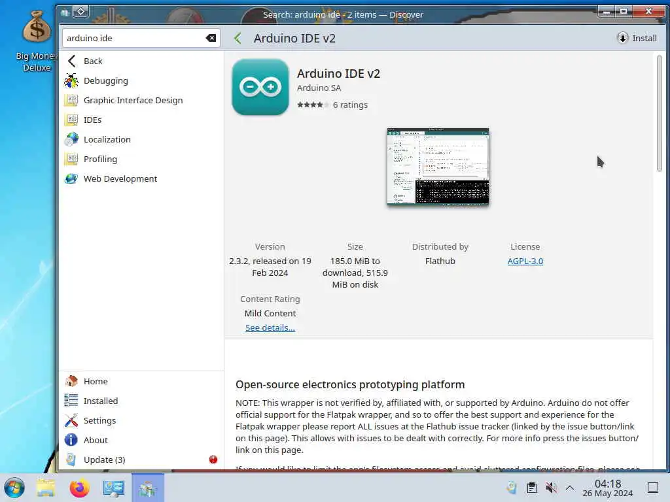This screenshot has height=502, width=670.
Task: Click the Open-source electronics prototyping platform heading
Action: tap(350, 384)
